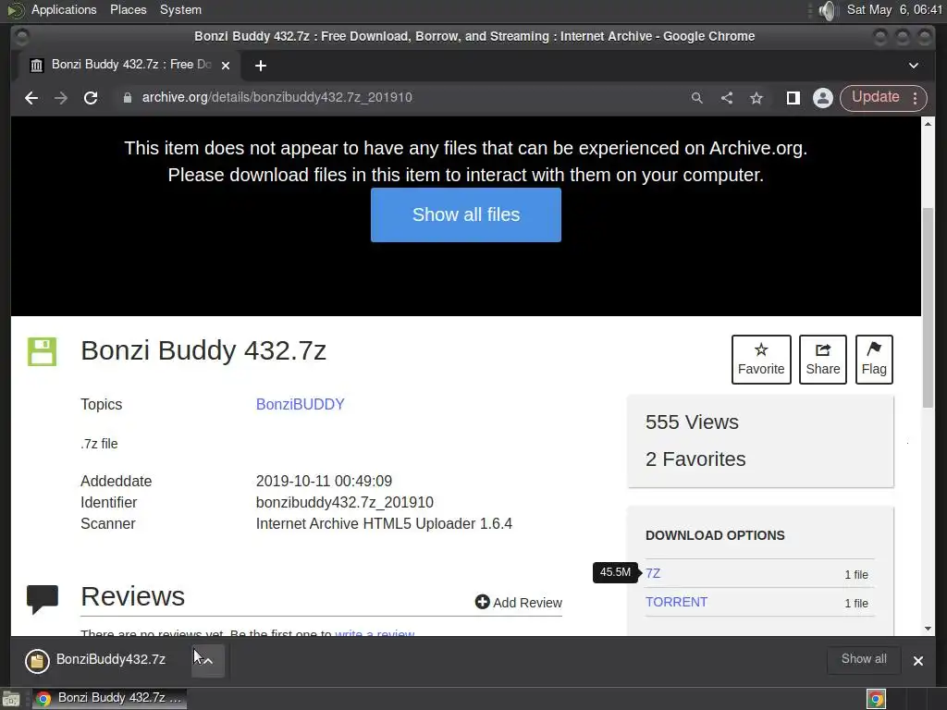Click the Internet Archive HTML5 Uploader 1.6.4 text
This screenshot has height=710, width=947.
click(x=384, y=523)
